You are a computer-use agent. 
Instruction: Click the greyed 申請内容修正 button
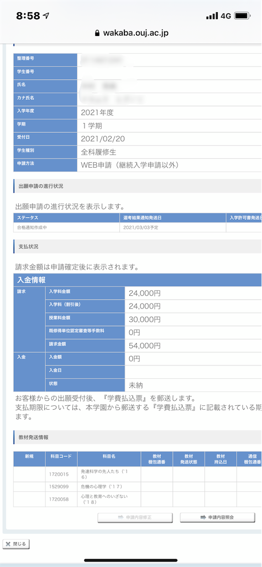(135, 518)
